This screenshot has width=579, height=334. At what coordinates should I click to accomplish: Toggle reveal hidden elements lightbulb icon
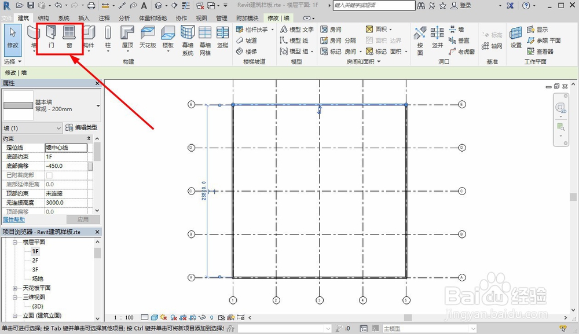[211, 317]
